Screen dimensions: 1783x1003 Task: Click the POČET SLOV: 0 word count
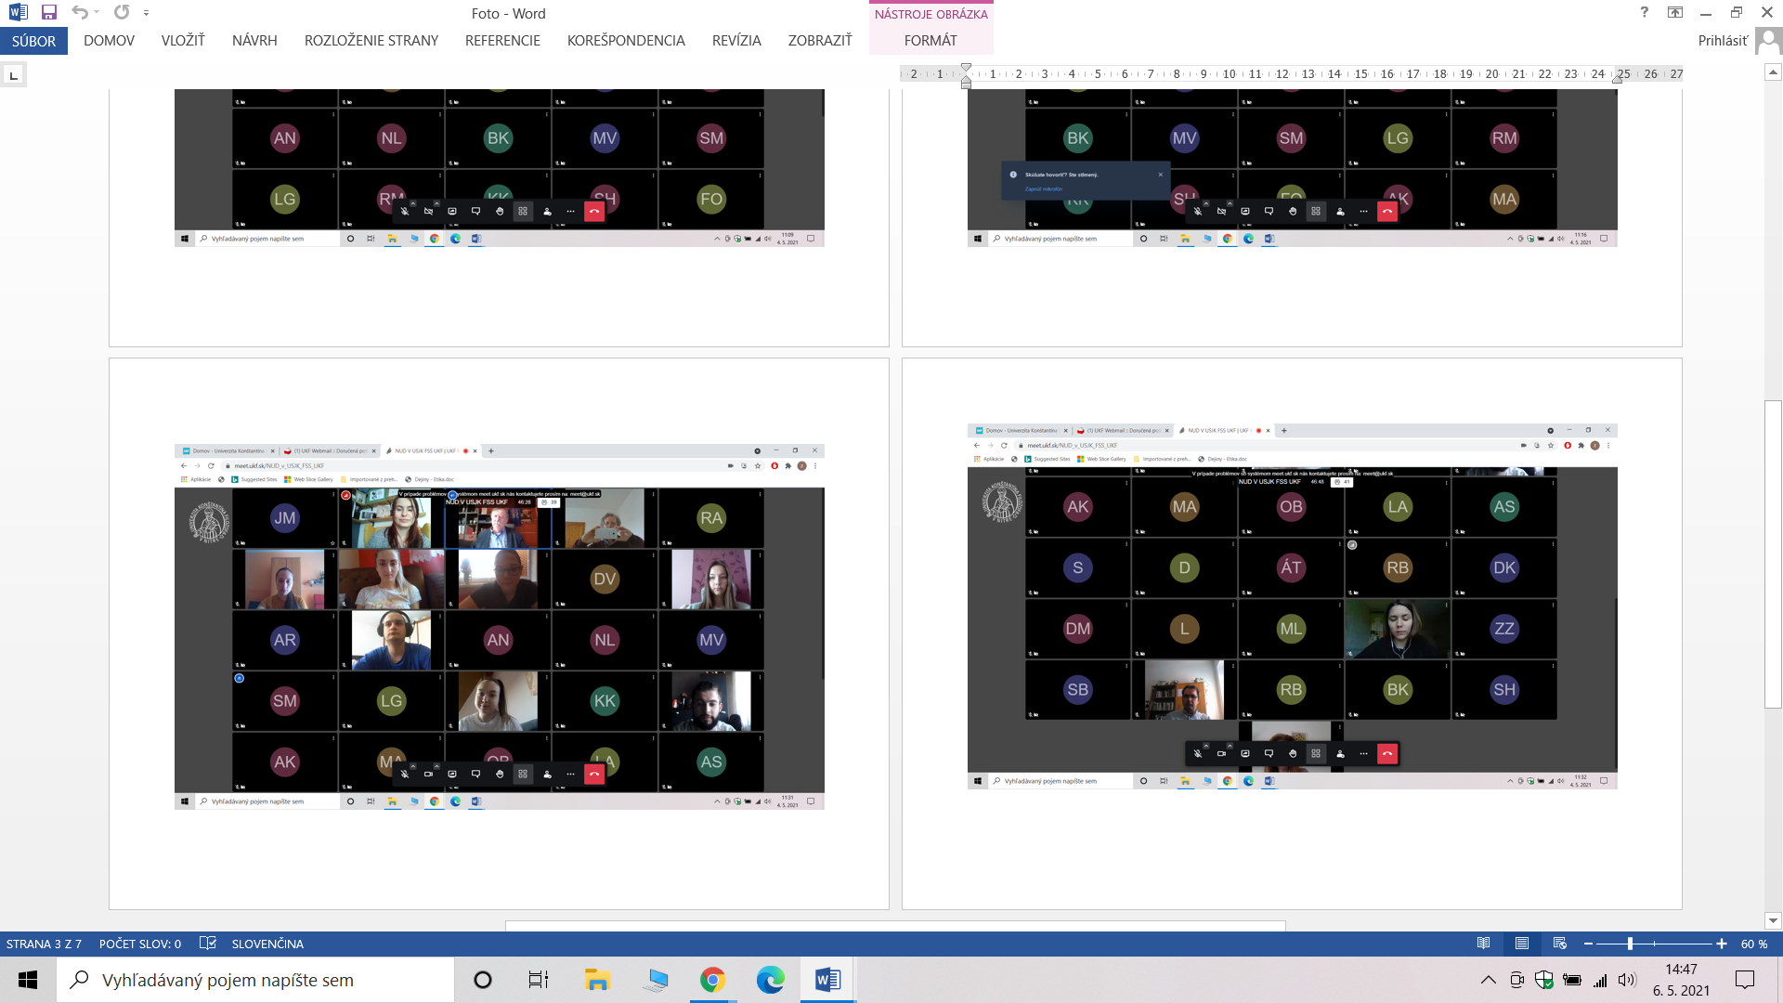pos(140,944)
